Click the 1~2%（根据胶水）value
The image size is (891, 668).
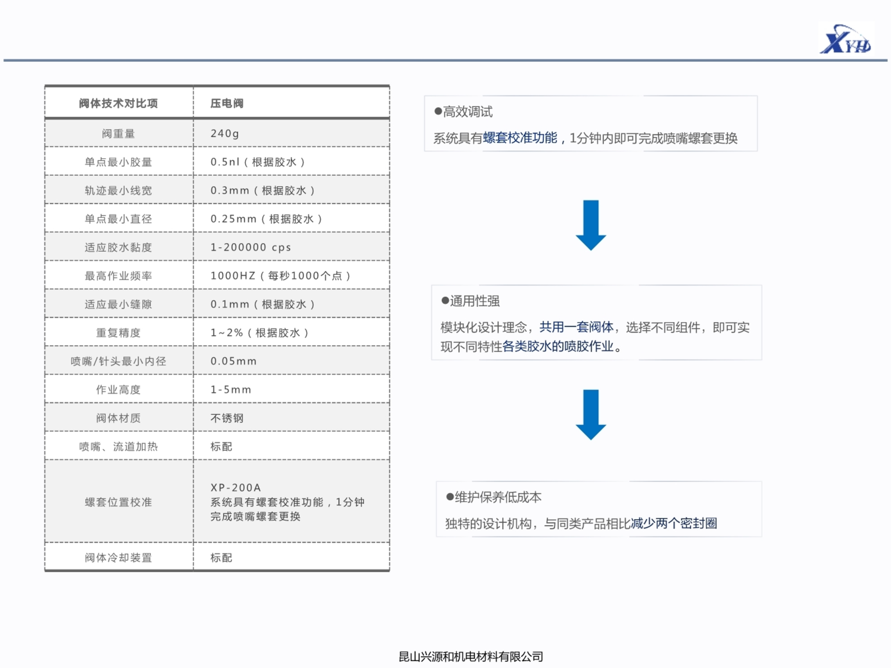[260, 332]
